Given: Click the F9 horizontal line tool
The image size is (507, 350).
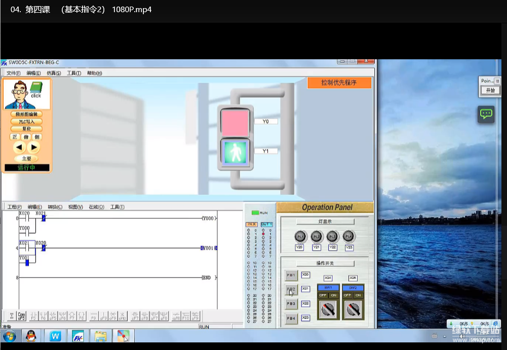Looking at the screenshot, I should coord(94,316).
